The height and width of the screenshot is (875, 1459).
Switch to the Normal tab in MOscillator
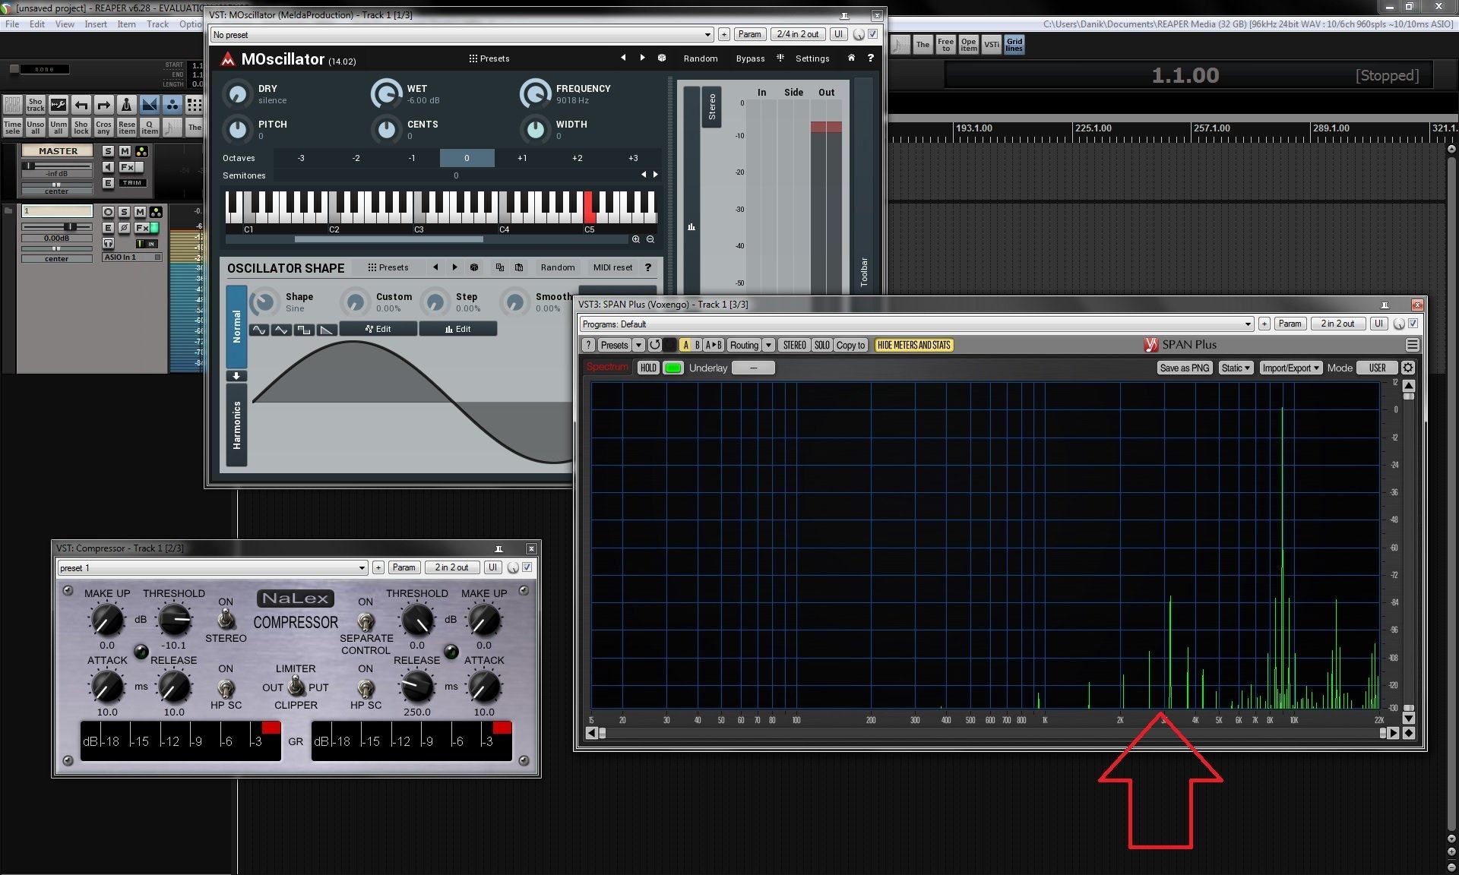pyautogui.click(x=237, y=327)
